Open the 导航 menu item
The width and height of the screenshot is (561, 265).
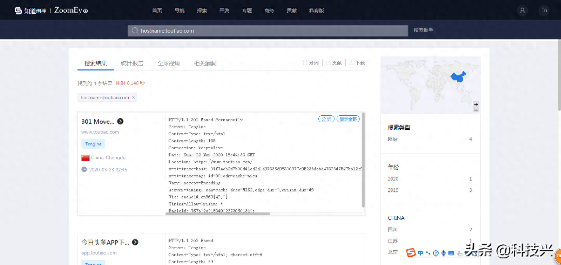[x=180, y=11]
